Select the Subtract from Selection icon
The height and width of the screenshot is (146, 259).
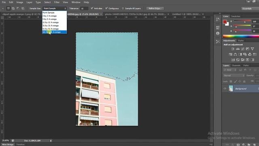pyautogui.click(x=18, y=8)
